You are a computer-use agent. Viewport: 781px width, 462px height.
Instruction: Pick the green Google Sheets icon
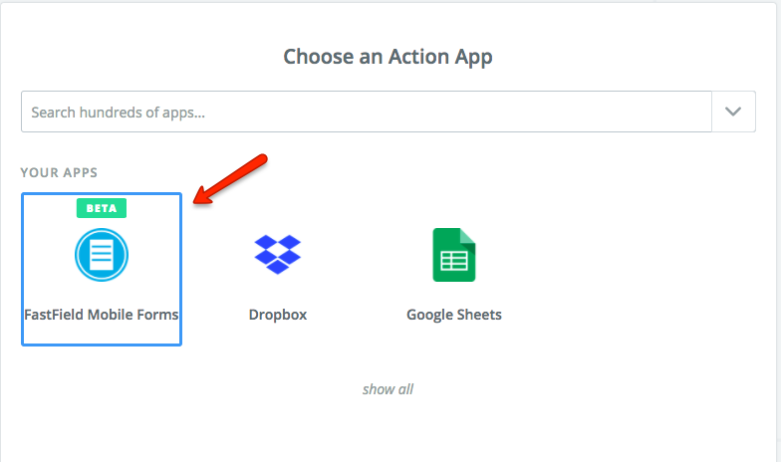pyautogui.click(x=453, y=255)
